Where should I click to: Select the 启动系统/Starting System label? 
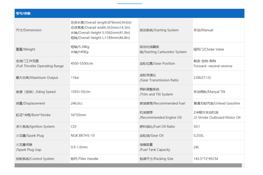(159, 30)
